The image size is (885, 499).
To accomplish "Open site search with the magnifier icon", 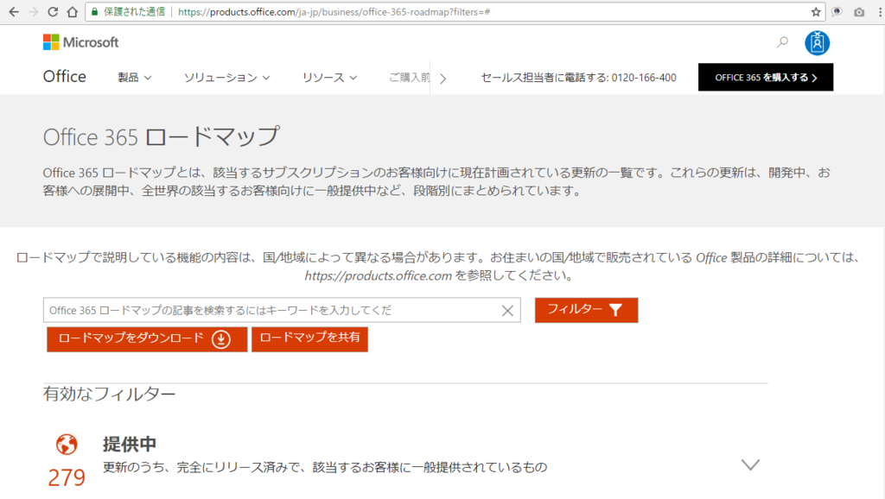I will click(782, 42).
